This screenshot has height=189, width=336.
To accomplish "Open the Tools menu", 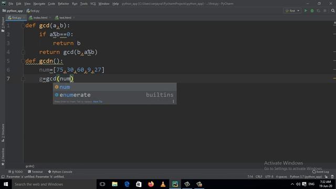I will 84,4.
